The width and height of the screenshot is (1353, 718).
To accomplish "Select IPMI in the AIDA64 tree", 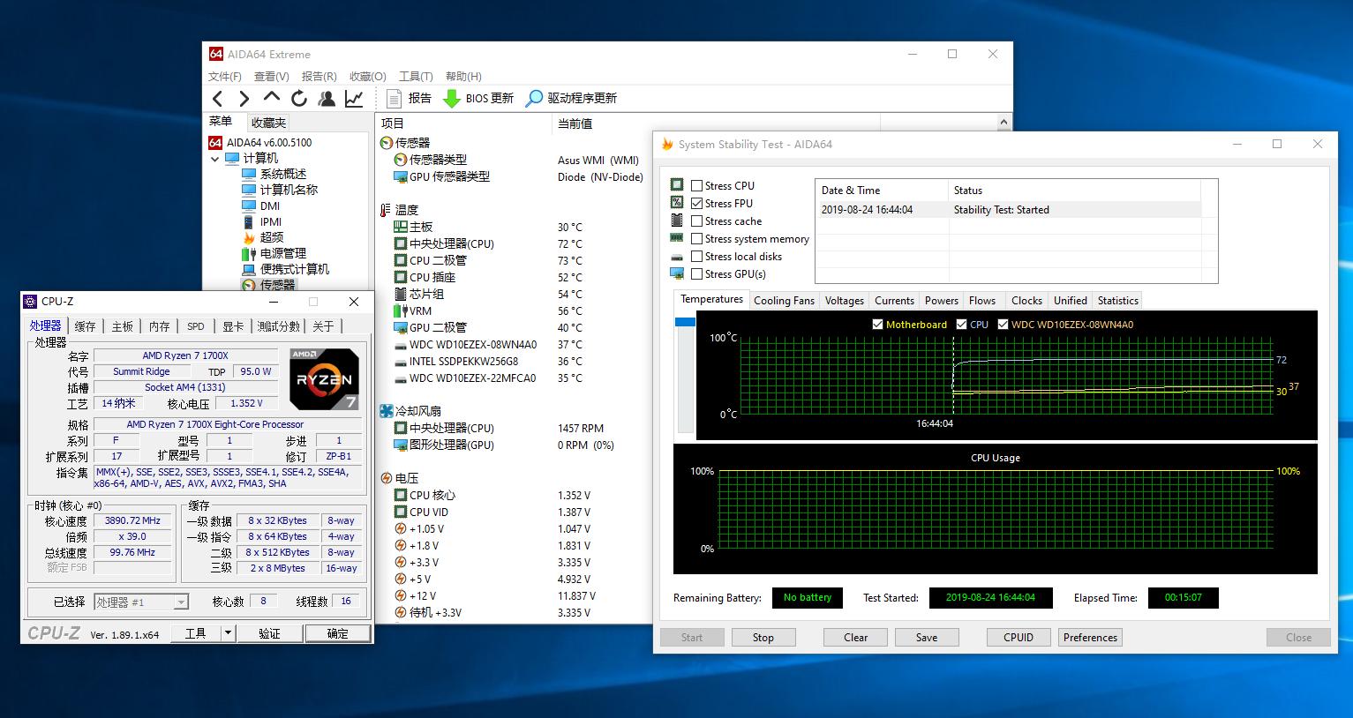I will click(x=270, y=221).
